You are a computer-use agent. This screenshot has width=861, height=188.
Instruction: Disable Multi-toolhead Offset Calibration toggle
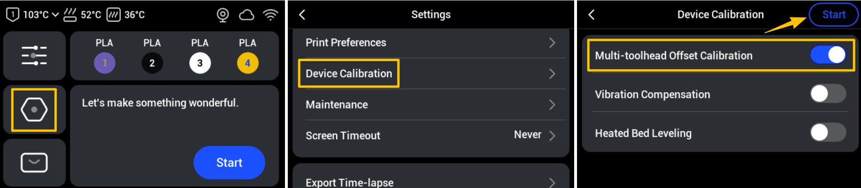coord(828,55)
